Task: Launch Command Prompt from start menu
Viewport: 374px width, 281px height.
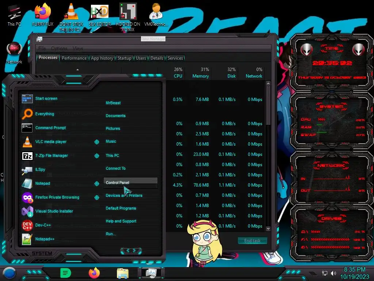Action: coord(50,128)
